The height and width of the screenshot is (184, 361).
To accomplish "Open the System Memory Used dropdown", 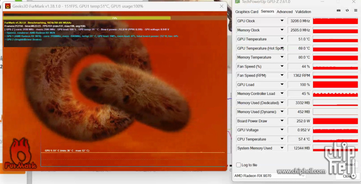I will (282, 148).
